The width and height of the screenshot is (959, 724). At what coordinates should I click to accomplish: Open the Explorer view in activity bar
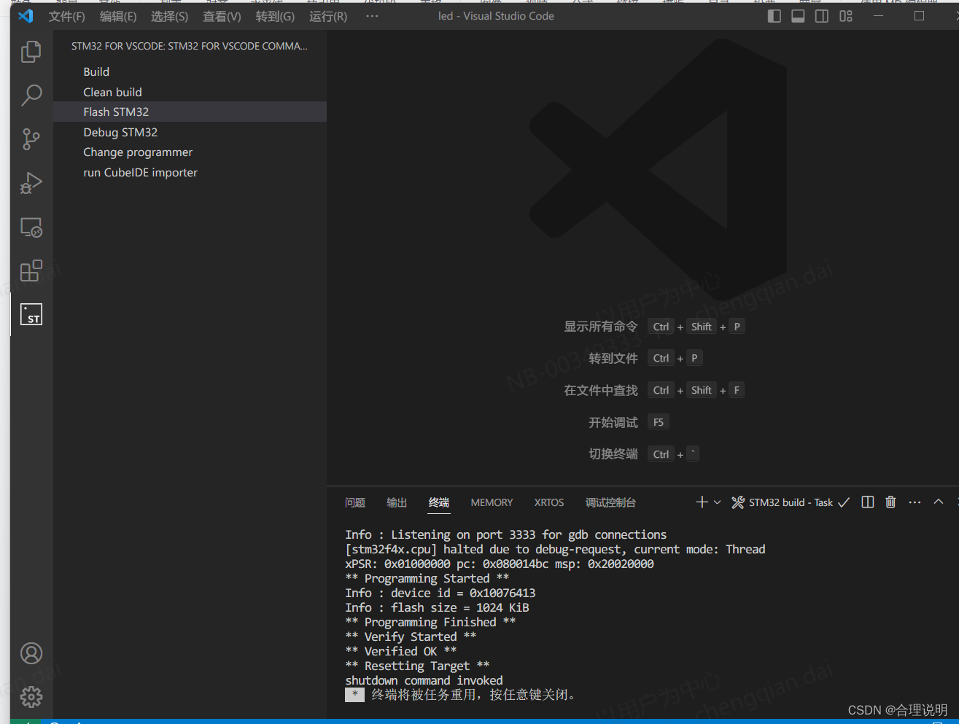pos(31,51)
